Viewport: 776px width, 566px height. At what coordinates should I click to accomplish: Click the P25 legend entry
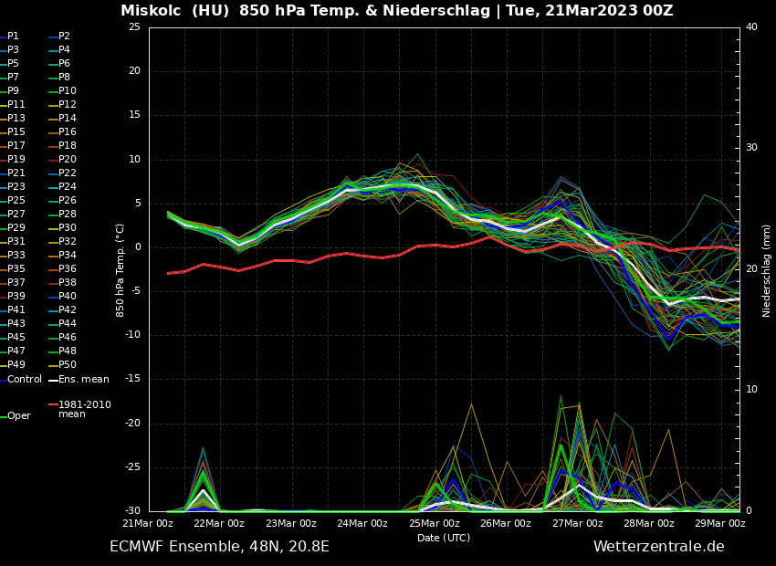click(16, 201)
